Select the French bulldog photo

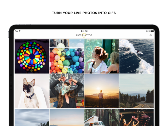[32, 91]
